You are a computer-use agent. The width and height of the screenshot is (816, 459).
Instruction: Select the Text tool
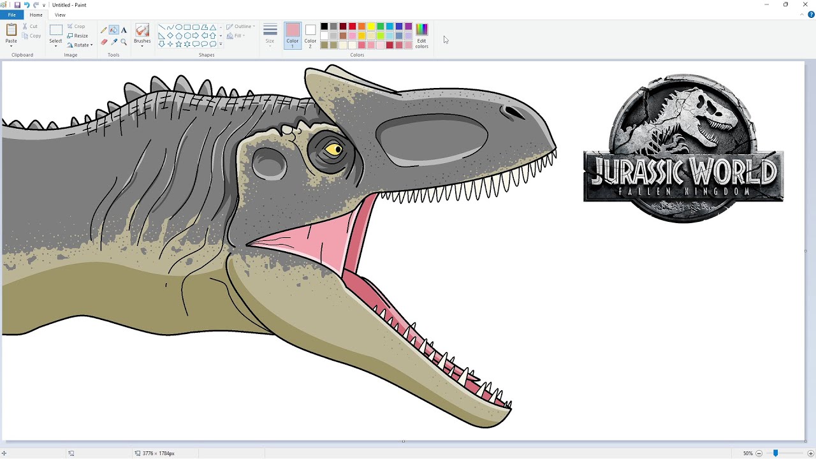click(x=124, y=30)
